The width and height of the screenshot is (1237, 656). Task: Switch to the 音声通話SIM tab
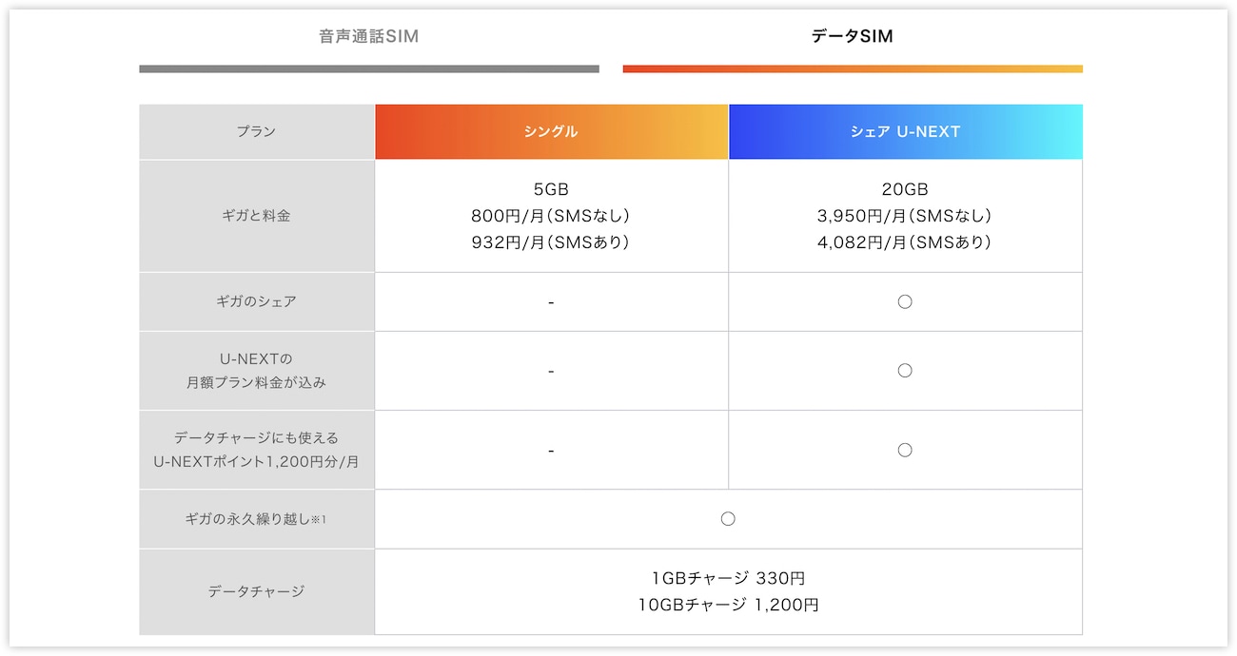pos(368,37)
